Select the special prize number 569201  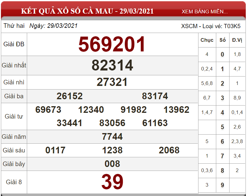(x=112, y=44)
